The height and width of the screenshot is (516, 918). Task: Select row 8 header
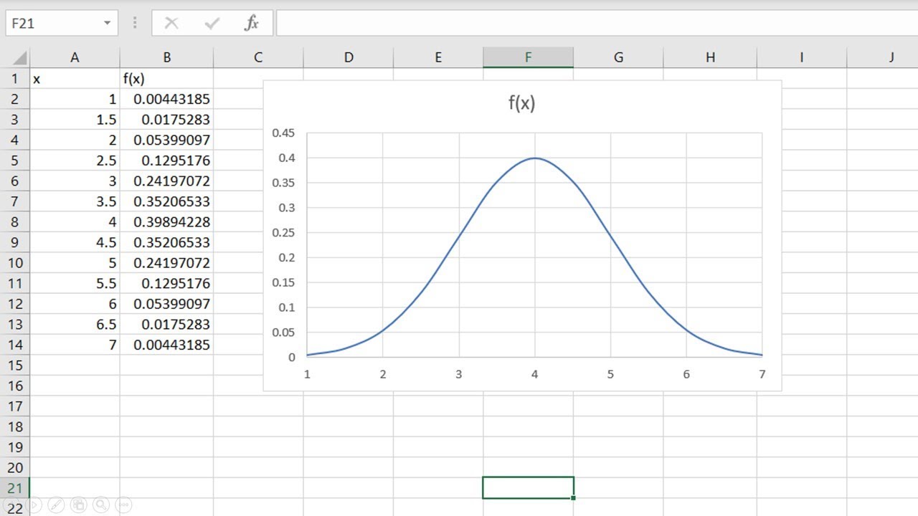click(x=14, y=222)
